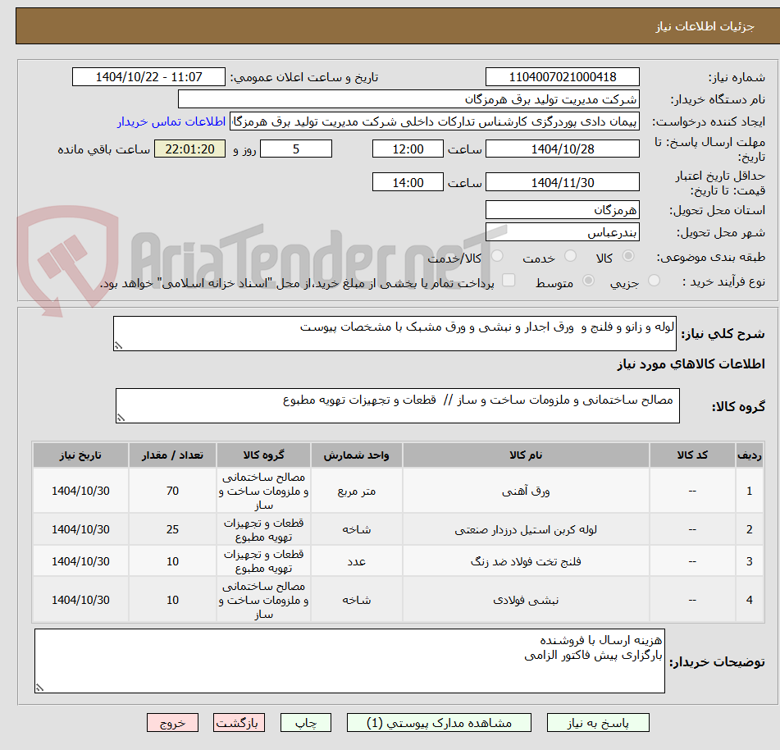The image size is (780, 750).
Task: Click the اطلاعات کالاهای مورد نیاز heading
Action: coord(691,364)
